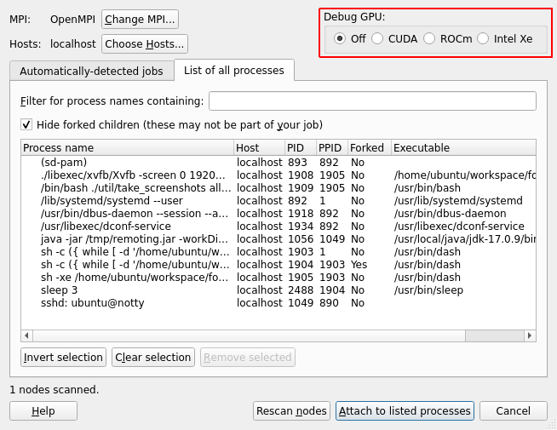Toggle Hide forked children checkbox
The height and width of the screenshot is (430, 557).
pos(26,124)
